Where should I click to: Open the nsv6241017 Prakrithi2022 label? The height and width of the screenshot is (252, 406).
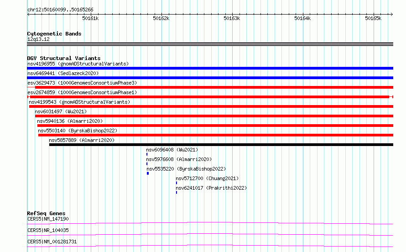[x=211, y=188]
